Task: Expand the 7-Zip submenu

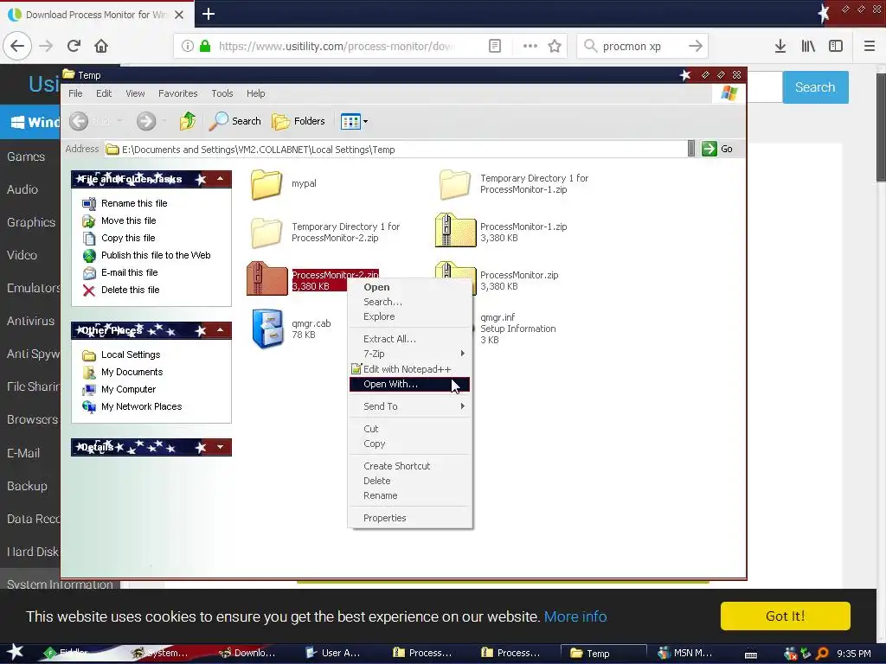Action: pyautogui.click(x=410, y=354)
